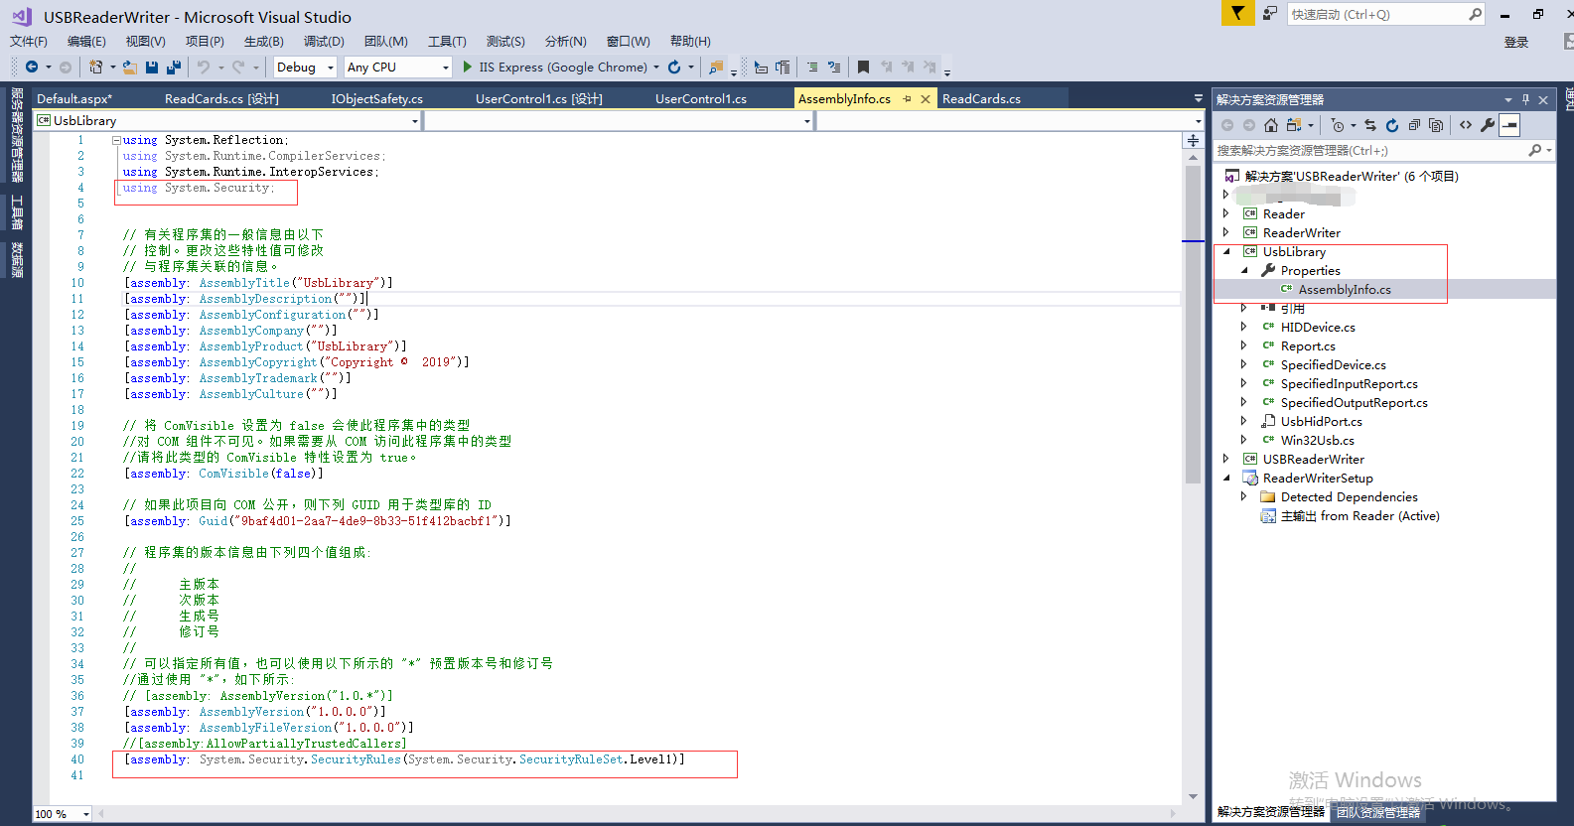Collapse the UsbLibrary project node

[x=1226, y=251]
